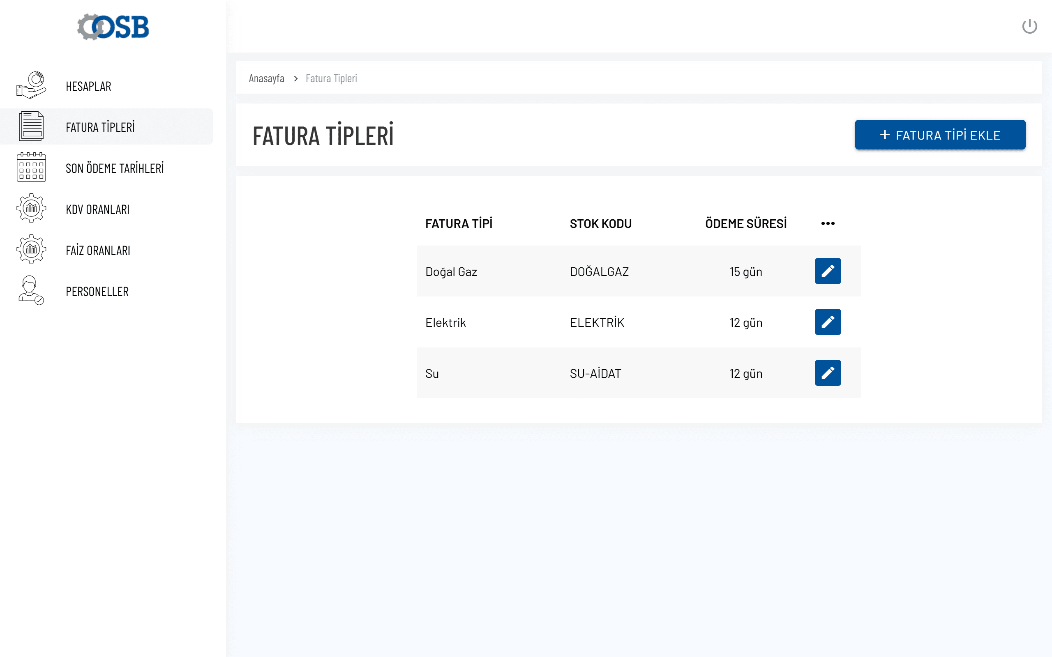Click the Personeller person icon
Image resolution: width=1052 pixels, height=657 pixels.
[x=31, y=291]
